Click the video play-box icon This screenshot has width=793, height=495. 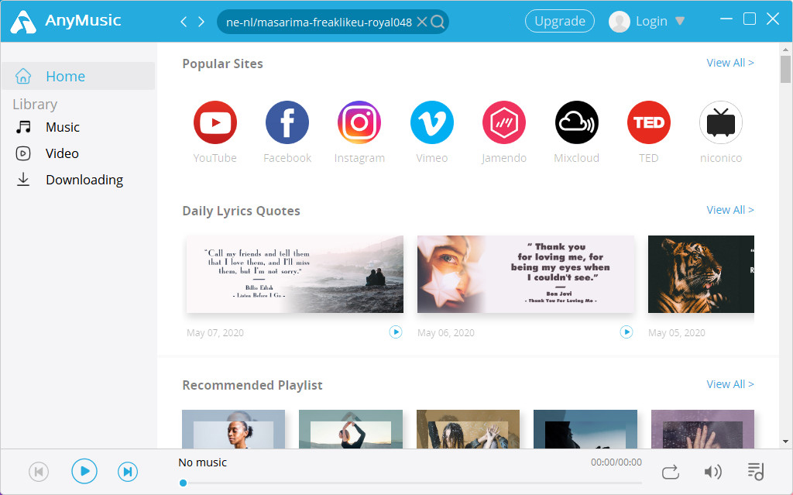[23, 153]
